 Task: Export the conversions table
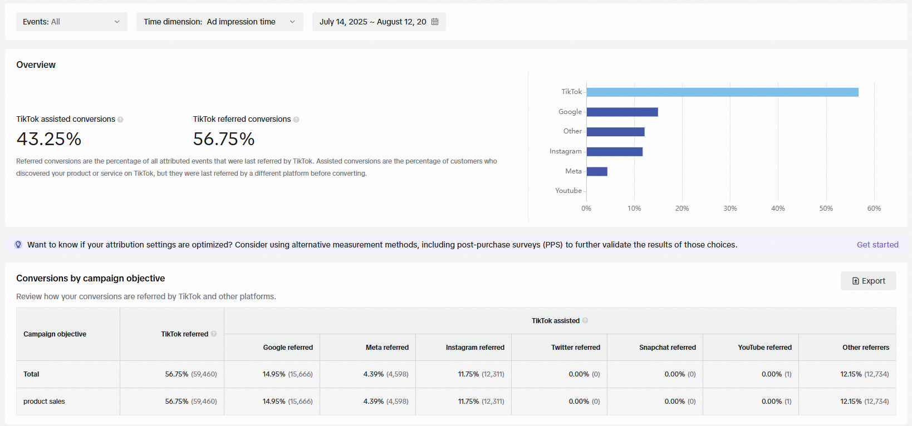(869, 281)
